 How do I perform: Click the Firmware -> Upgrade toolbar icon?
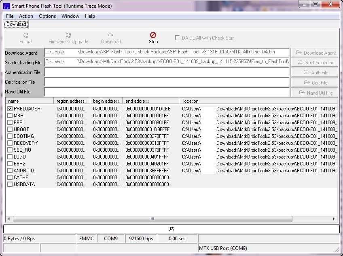click(x=68, y=35)
